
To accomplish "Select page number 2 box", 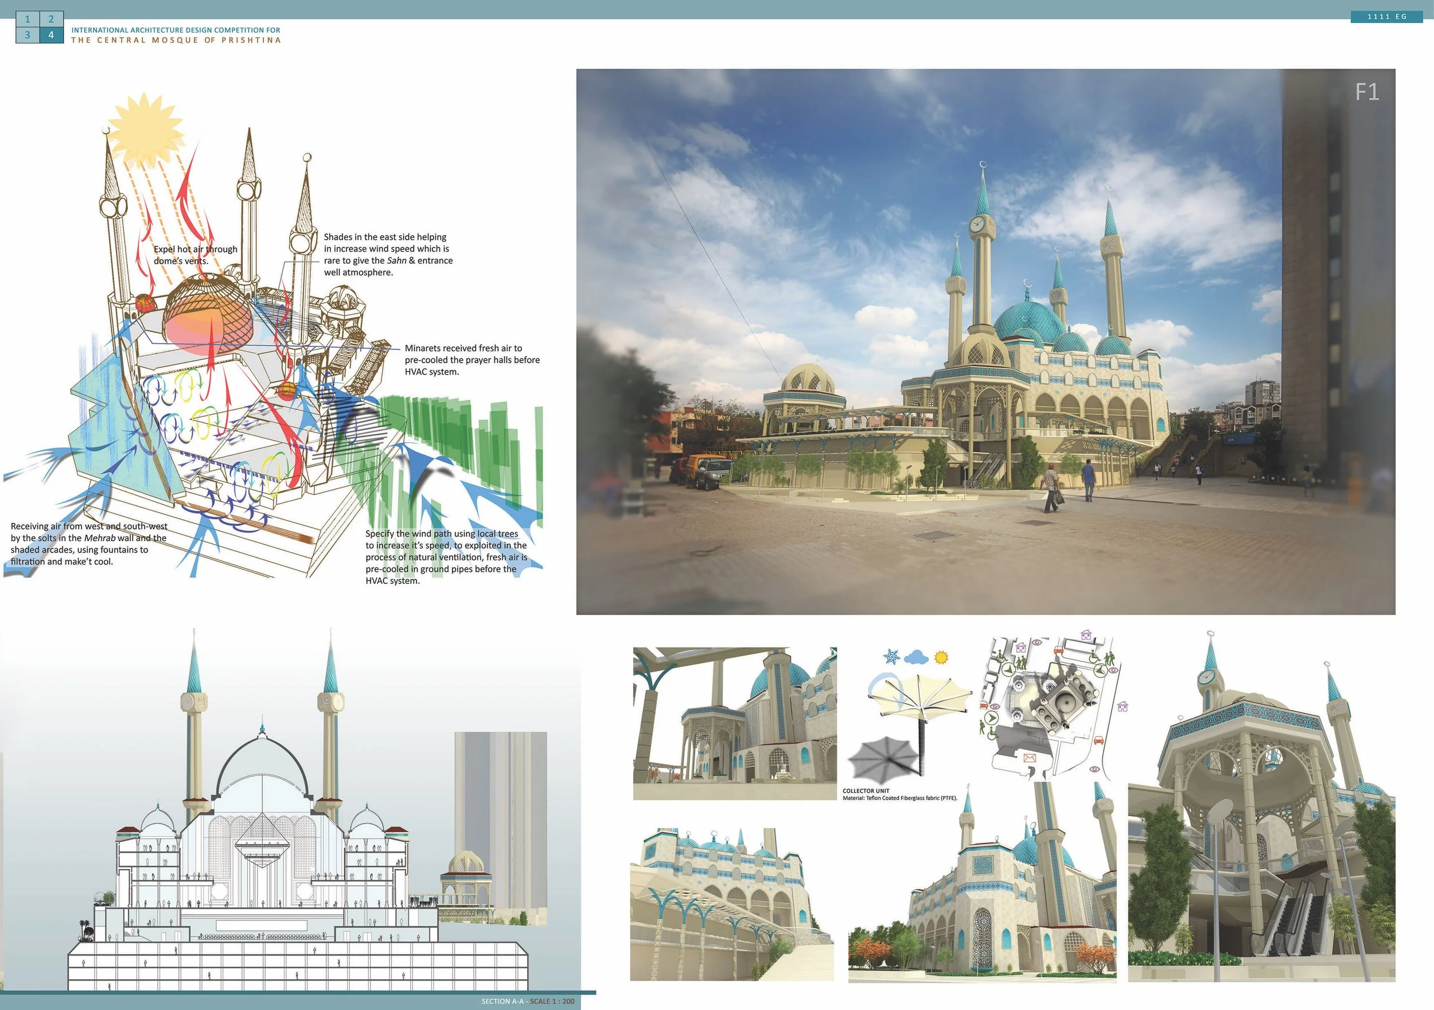I will click(51, 20).
